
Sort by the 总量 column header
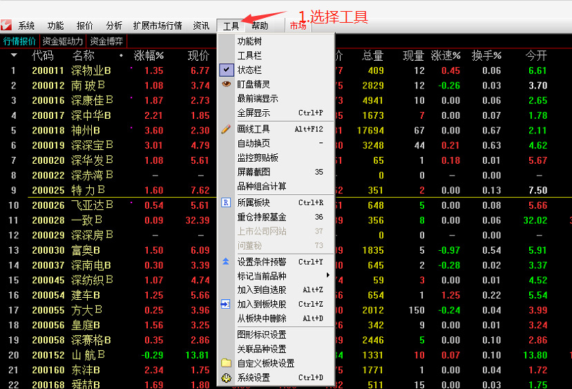373,55
